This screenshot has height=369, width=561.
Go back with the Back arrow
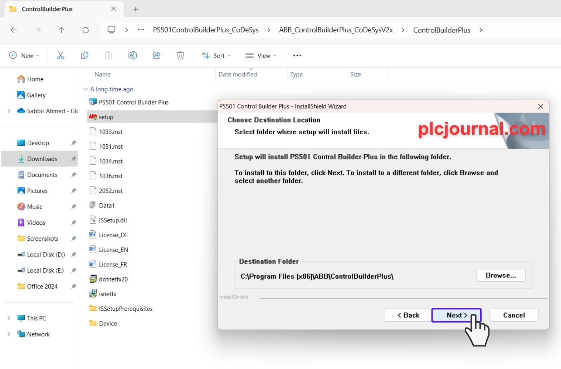[x=14, y=30]
